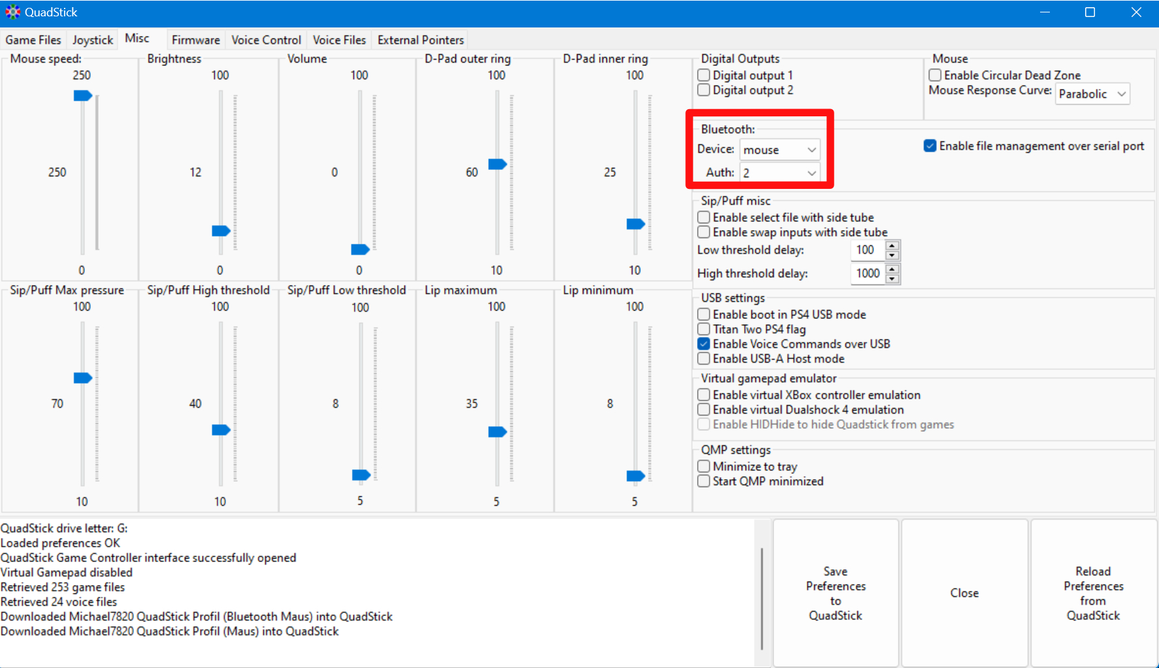Expand the Bluetooth Auth dropdown
Image resolution: width=1159 pixels, height=668 pixels.
(779, 173)
